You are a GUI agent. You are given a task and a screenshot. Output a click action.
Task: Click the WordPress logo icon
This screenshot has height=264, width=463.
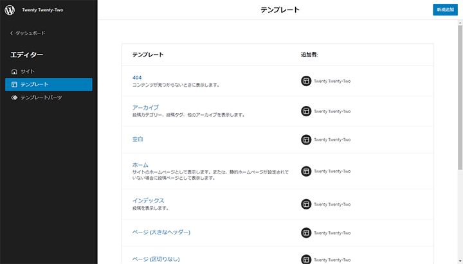[10, 10]
